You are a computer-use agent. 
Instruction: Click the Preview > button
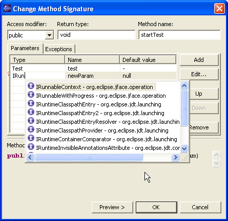click(x=112, y=207)
